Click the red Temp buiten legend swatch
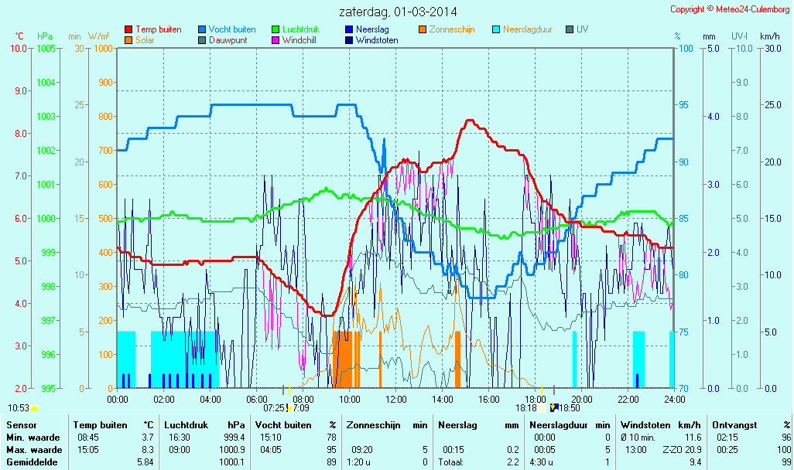Screen dimensions: 794x470 pyautogui.click(x=128, y=29)
